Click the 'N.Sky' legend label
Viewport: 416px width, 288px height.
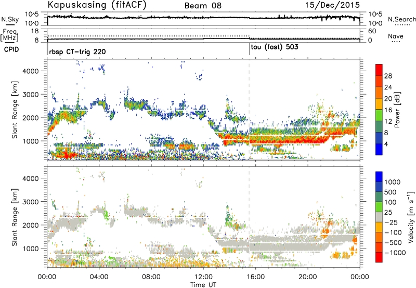point(10,19)
